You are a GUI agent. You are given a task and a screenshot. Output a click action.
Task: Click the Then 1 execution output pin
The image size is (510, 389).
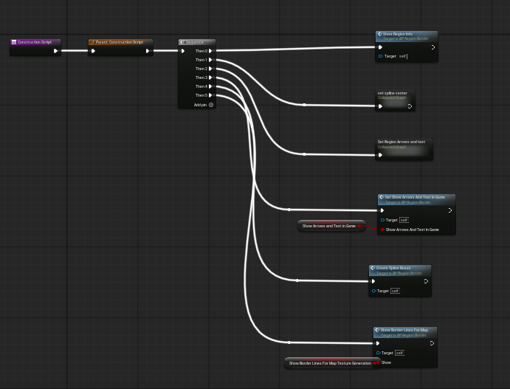[x=211, y=60]
